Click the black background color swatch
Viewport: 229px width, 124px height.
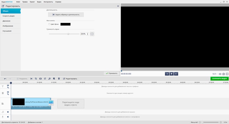[x=65, y=24]
